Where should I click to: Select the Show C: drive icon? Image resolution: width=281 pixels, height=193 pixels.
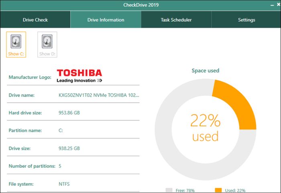[16, 45]
